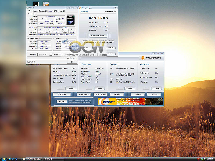Click the Show Desktop quick launch icon
The image size is (215, 161).
click(x=13, y=159)
